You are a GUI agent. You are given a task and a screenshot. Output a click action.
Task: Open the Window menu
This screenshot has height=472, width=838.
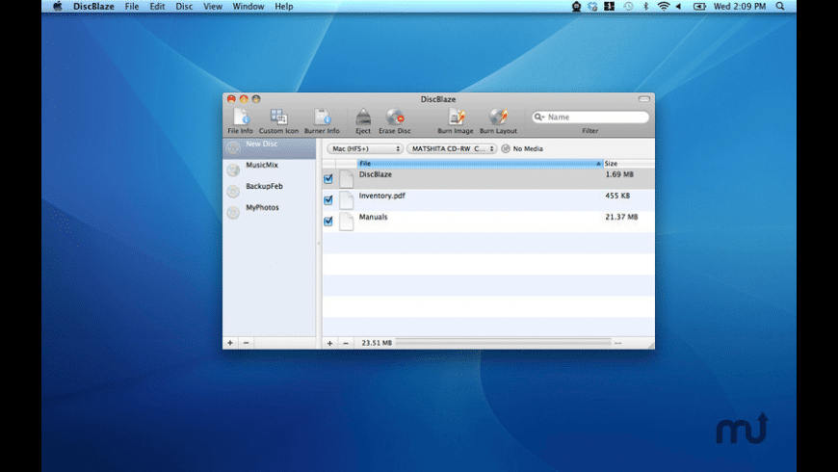pyautogui.click(x=248, y=7)
